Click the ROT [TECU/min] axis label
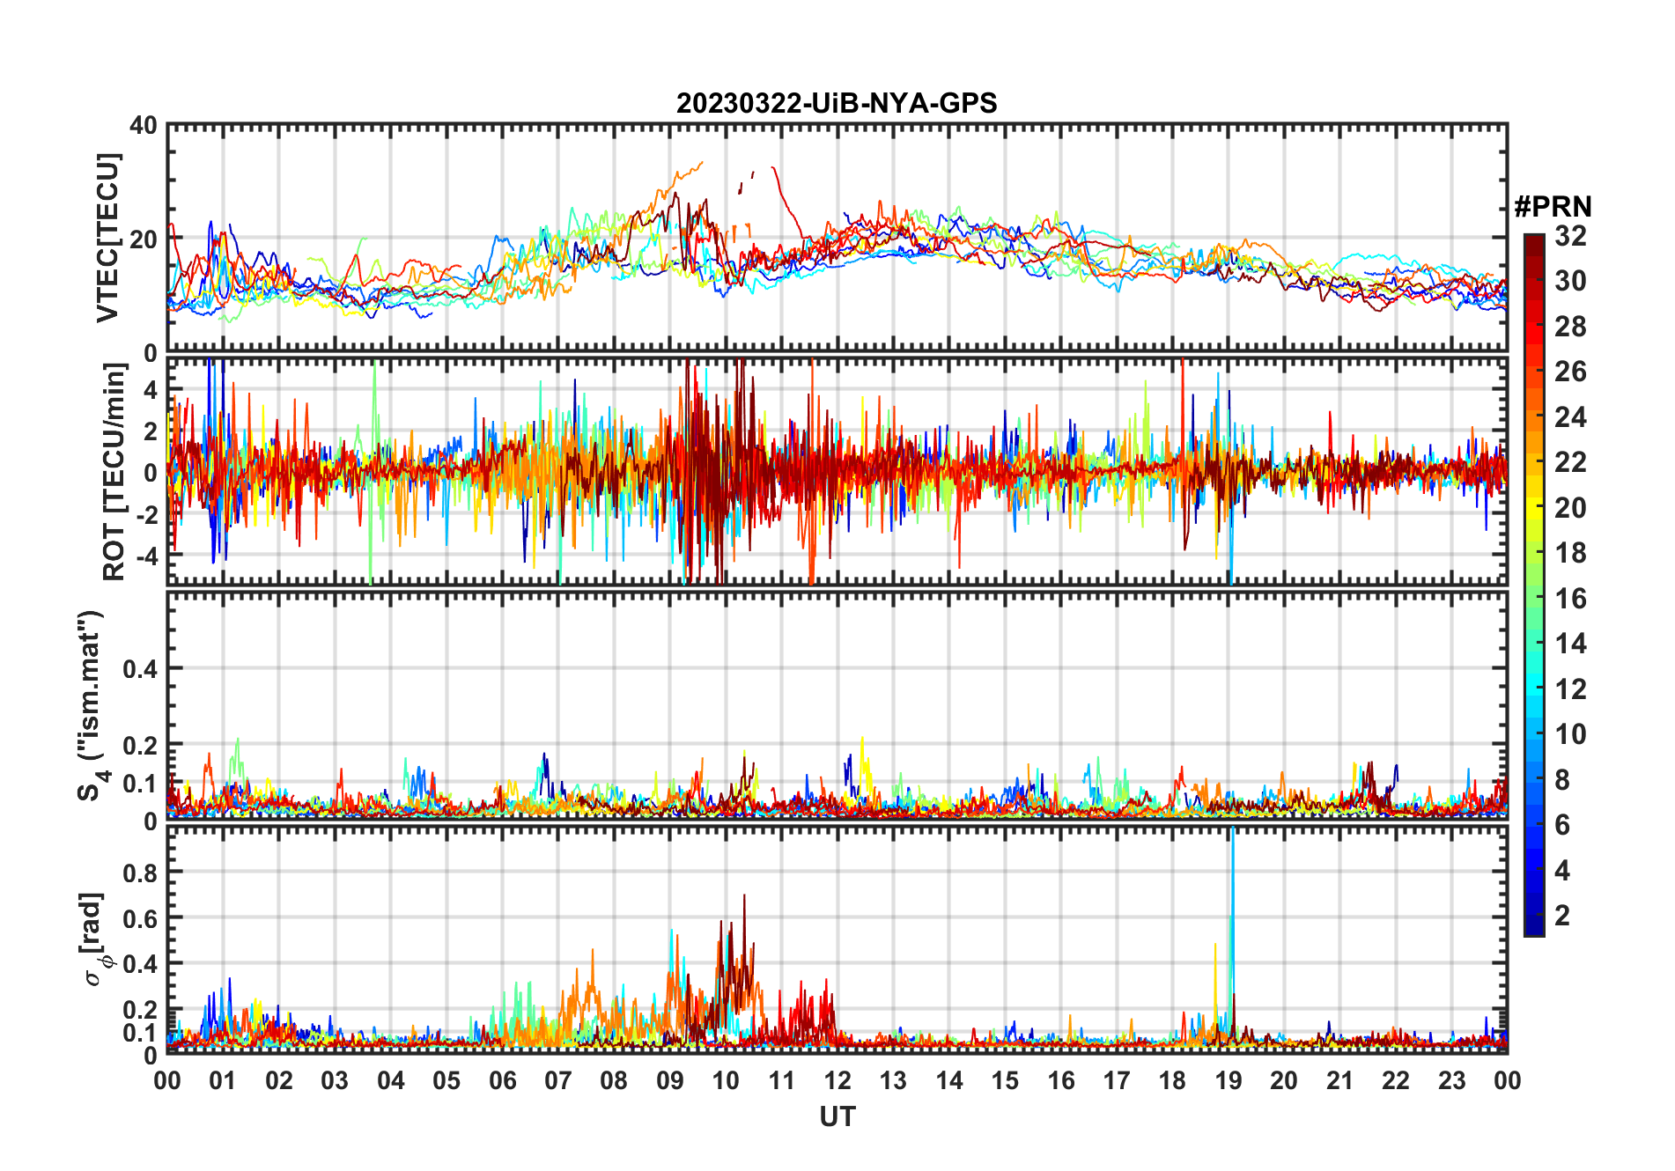Image resolution: width=1675 pixels, height=1171 pixels. 114,472
